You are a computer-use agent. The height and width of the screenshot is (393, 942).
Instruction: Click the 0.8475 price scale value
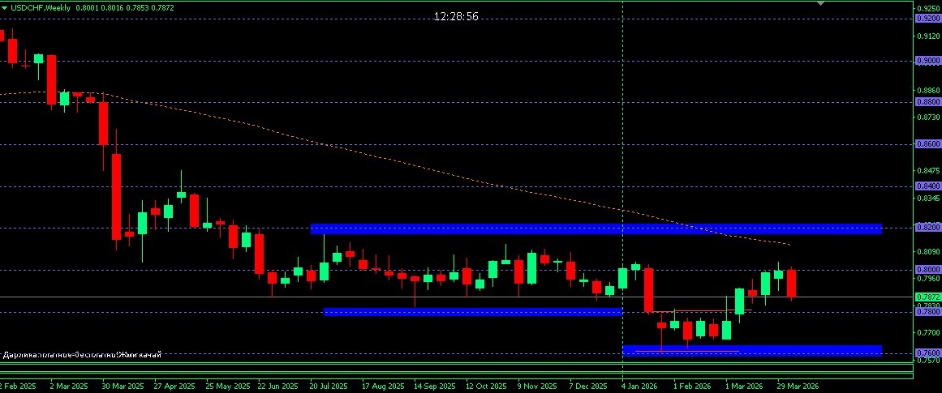(x=928, y=170)
